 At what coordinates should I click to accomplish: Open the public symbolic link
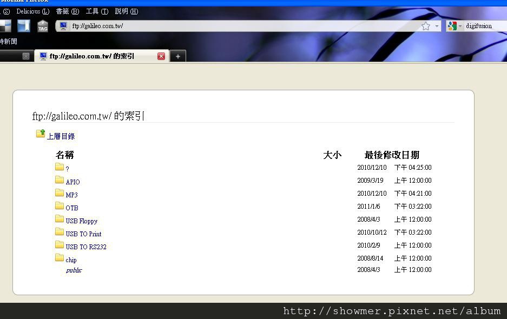(74, 270)
